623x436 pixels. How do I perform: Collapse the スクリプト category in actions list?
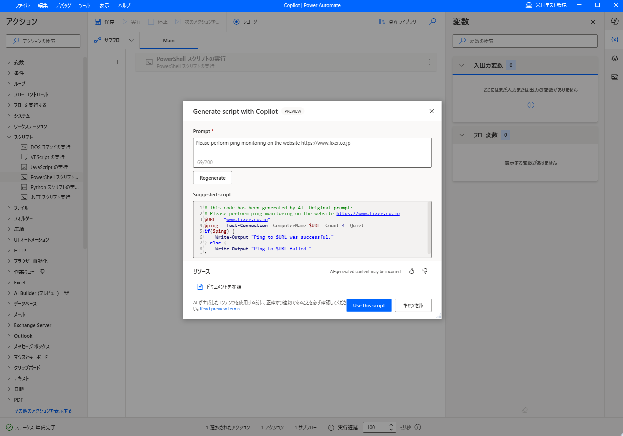(x=9, y=137)
